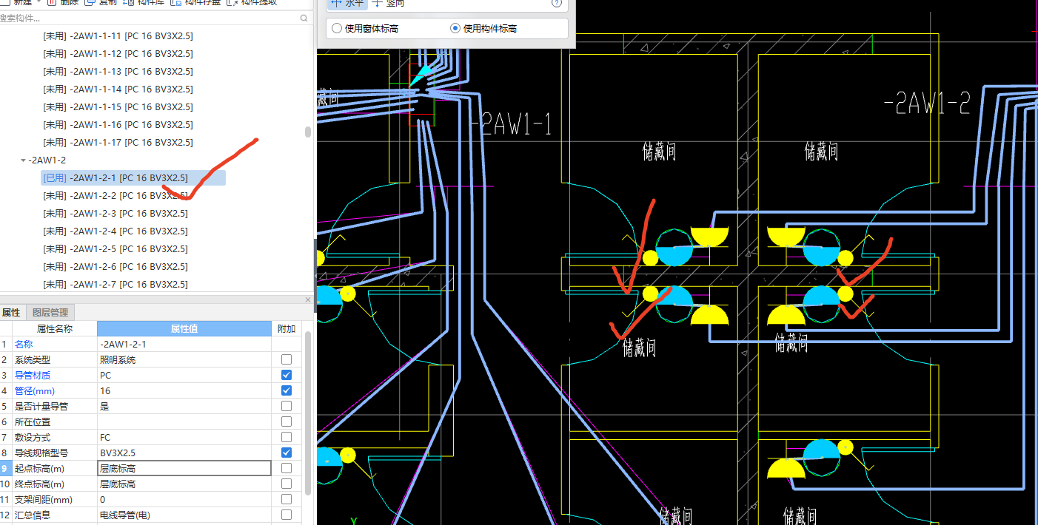This screenshot has width=1038, height=525.
Task: Click the 管径 value 16
Action: (x=184, y=390)
